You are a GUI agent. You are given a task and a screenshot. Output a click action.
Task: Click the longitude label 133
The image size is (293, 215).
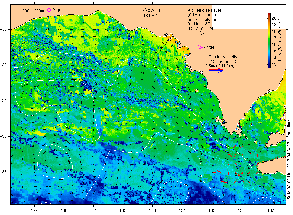(152, 211)
